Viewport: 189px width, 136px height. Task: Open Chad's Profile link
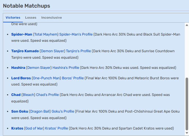pyautogui.click(x=47, y=95)
